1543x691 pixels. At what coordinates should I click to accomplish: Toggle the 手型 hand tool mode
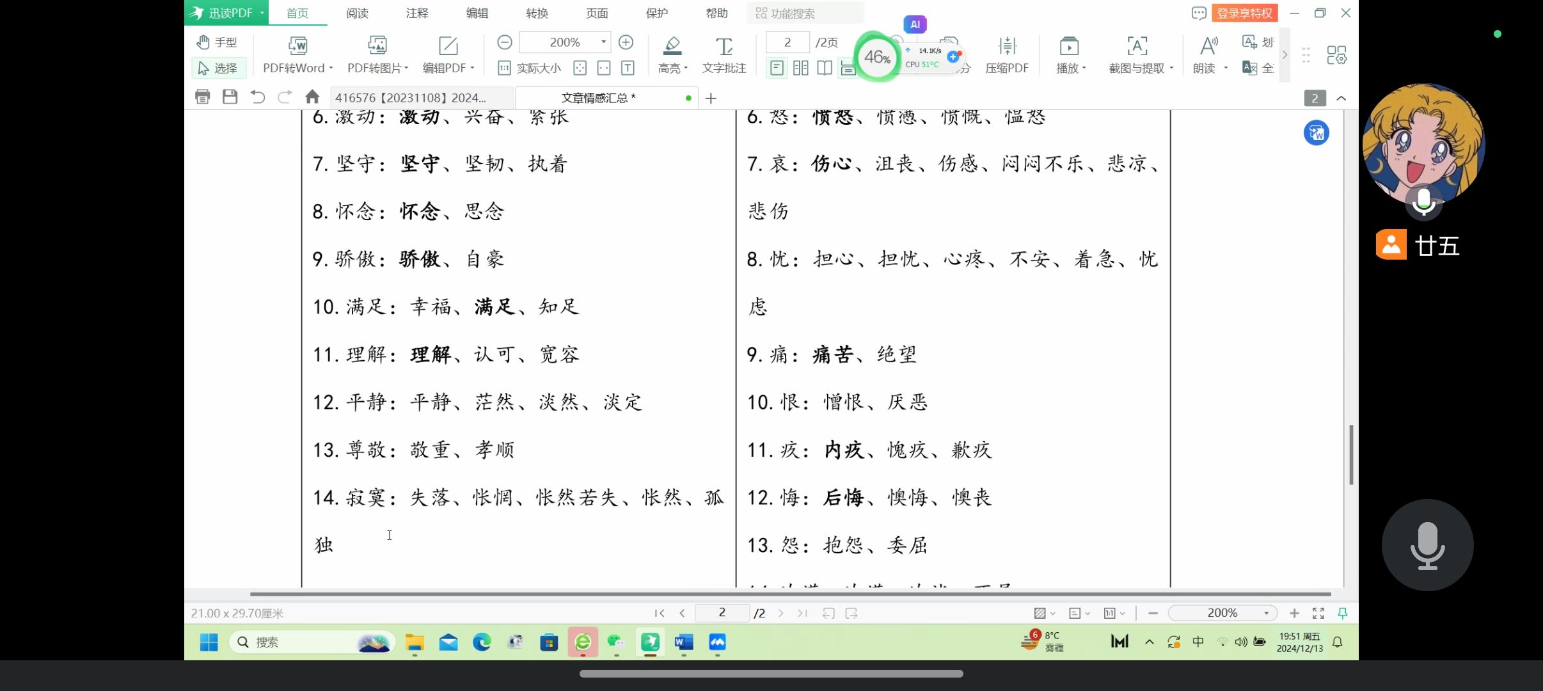point(218,42)
